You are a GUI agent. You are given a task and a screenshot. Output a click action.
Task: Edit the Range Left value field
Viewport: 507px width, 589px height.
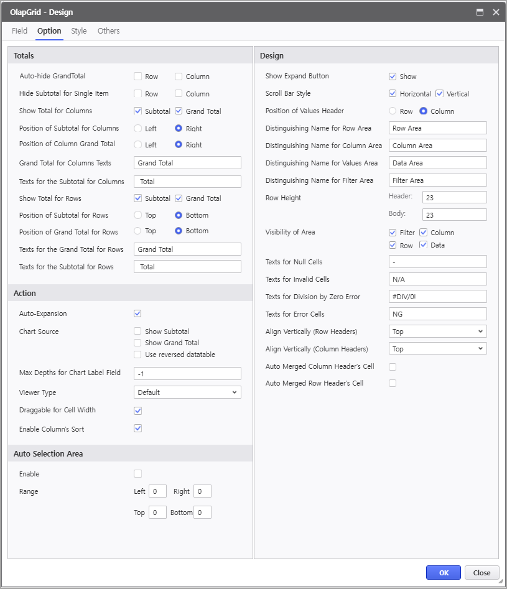tap(157, 491)
